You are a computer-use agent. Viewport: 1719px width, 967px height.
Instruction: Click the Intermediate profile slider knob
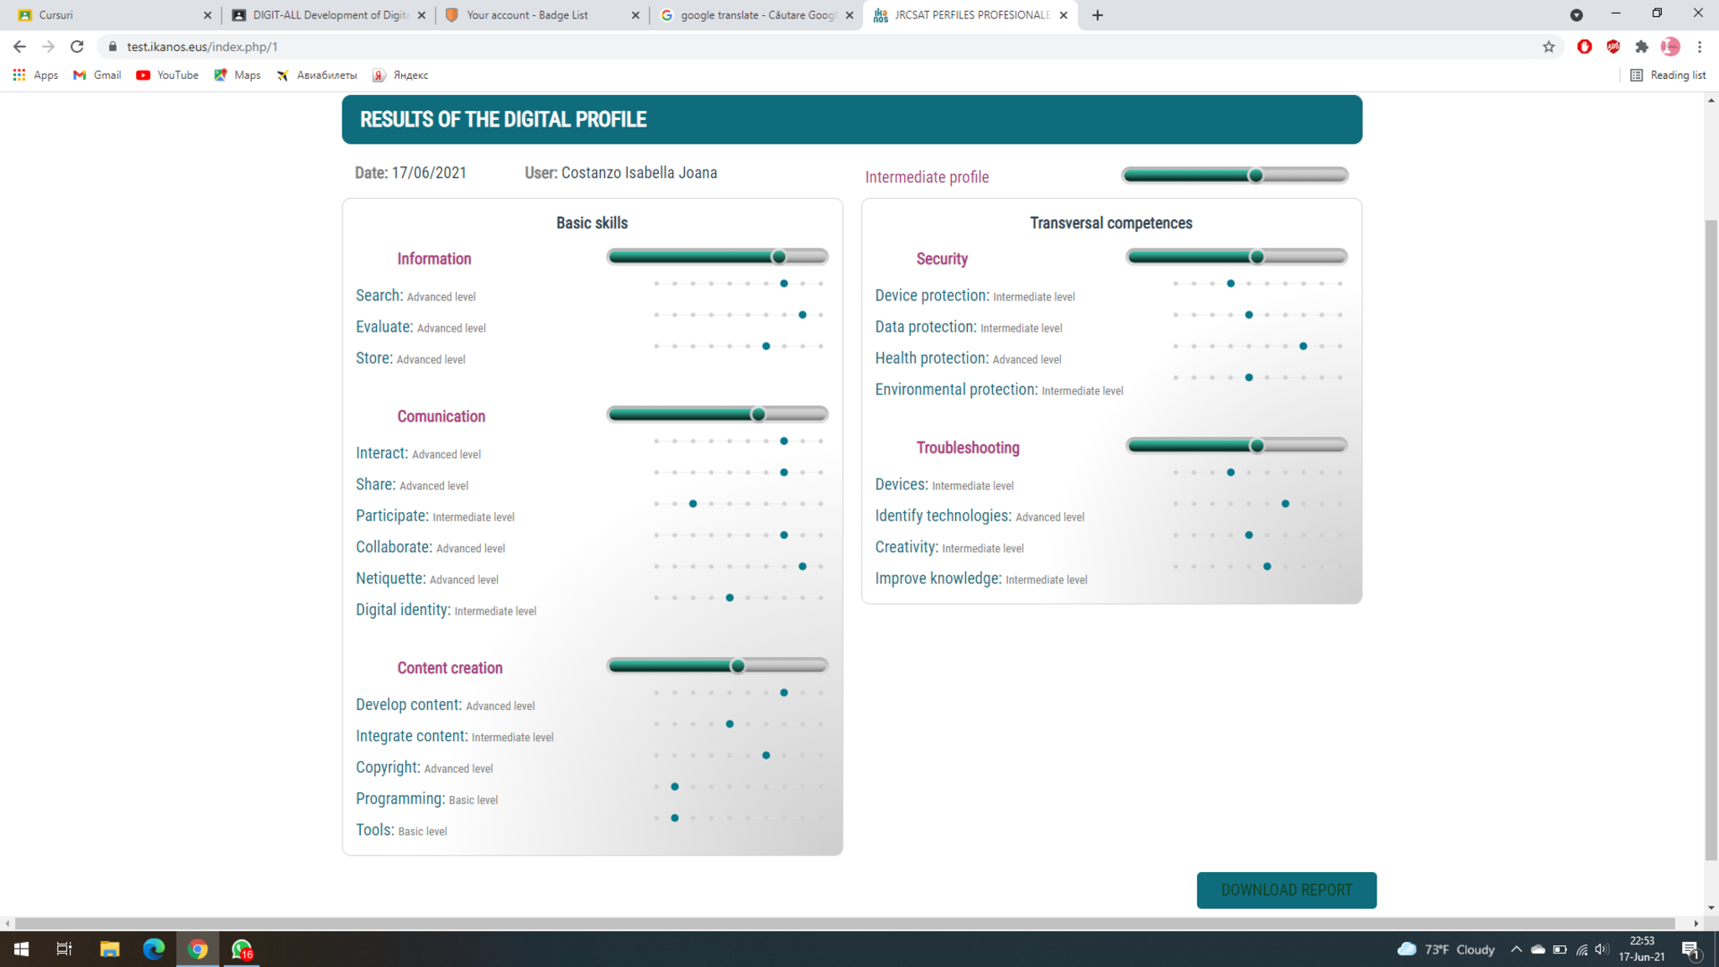click(x=1256, y=175)
